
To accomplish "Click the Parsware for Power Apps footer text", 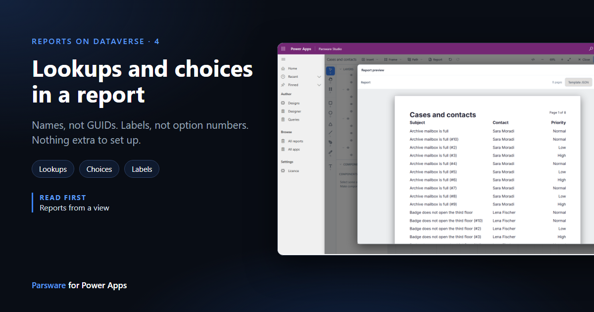I will (x=79, y=285).
